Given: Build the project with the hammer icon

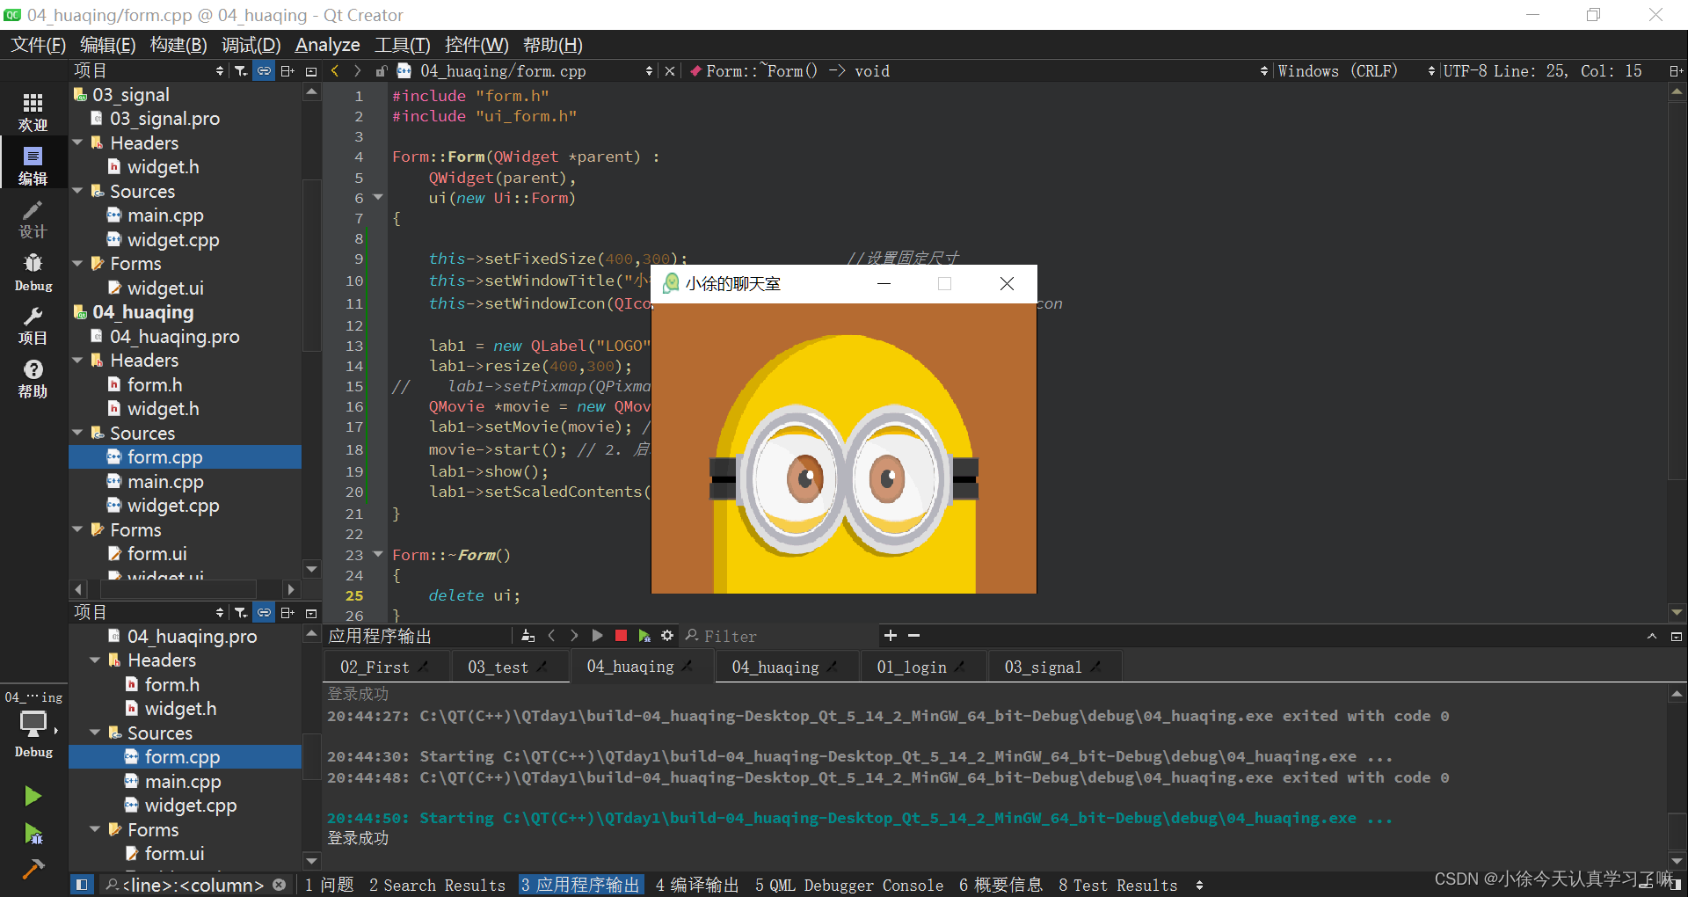Looking at the screenshot, I should coord(33,869).
